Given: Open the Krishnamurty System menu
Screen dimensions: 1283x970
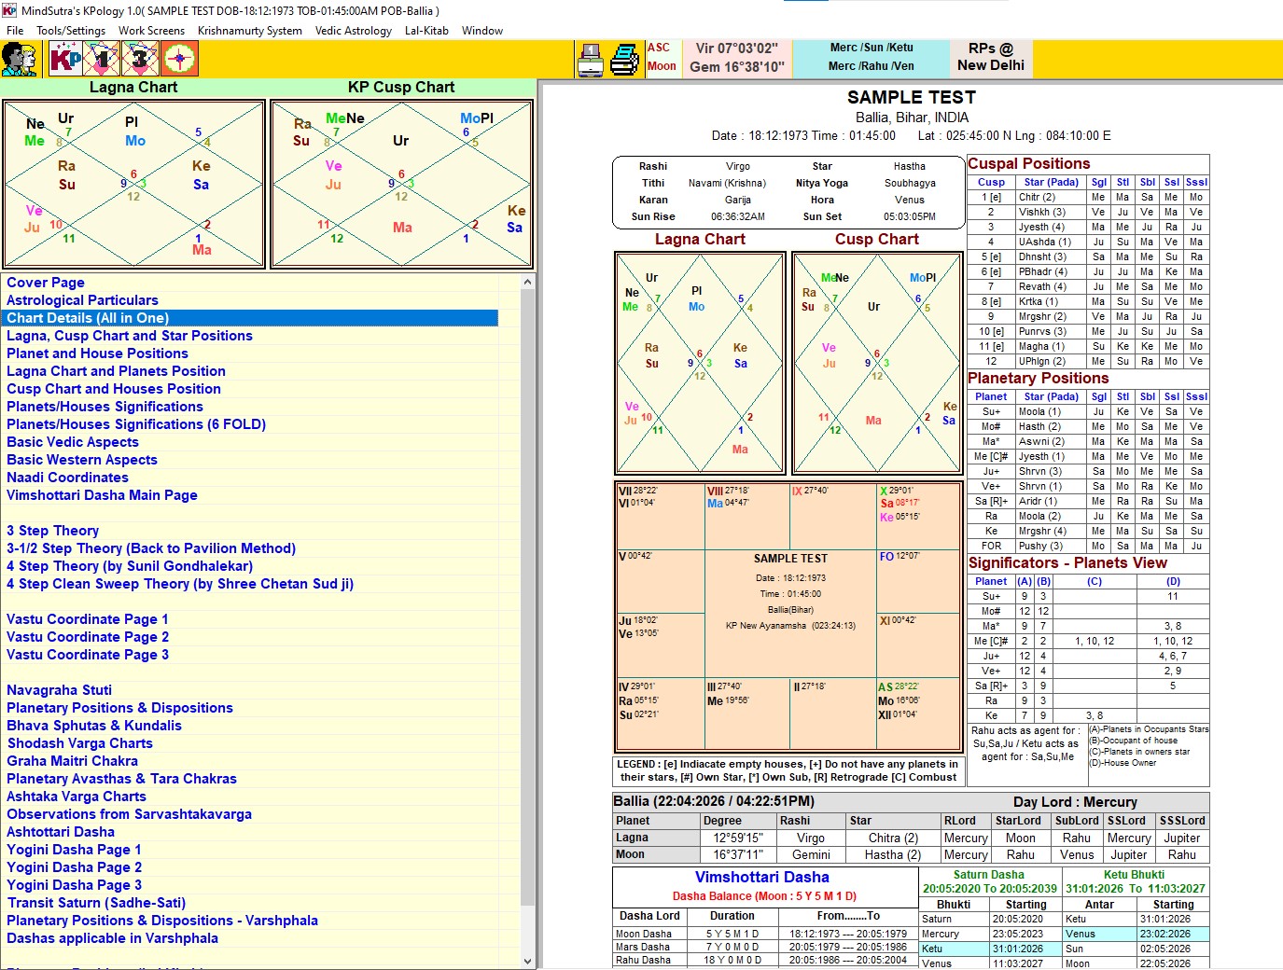Looking at the screenshot, I should [250, 30].
